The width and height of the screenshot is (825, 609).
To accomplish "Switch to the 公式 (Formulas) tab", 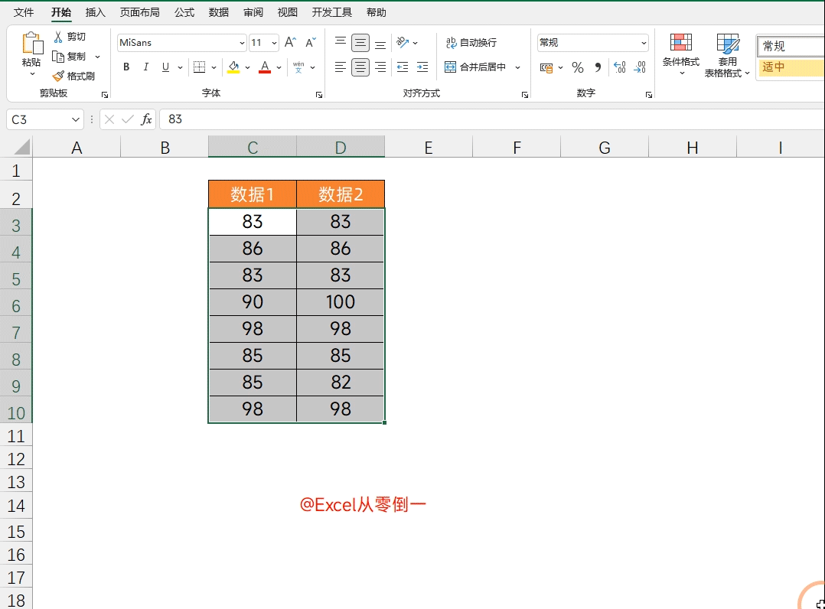I will tap(184, 12).
